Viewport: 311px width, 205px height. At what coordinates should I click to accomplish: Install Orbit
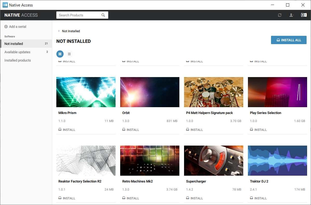pyautogui.click(x=131, y=130)
